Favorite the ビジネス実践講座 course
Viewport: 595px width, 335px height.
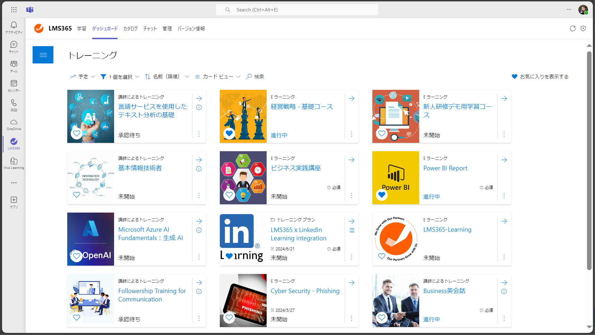click(x=229, y=195)
